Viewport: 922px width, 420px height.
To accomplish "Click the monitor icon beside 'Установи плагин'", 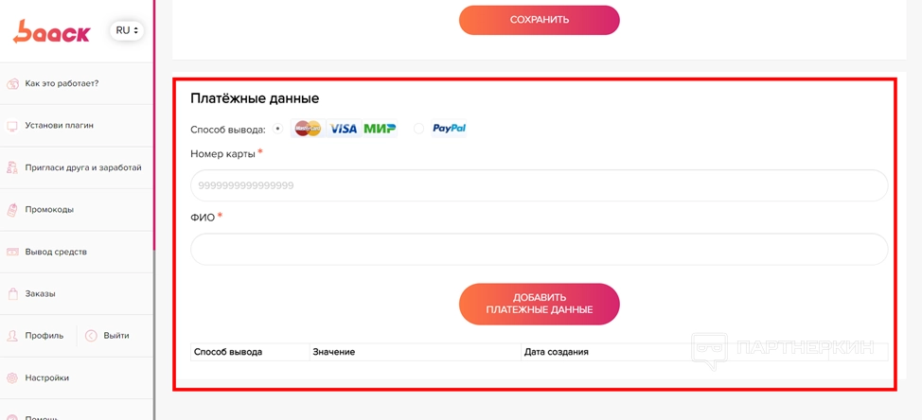I will (12, 126).
